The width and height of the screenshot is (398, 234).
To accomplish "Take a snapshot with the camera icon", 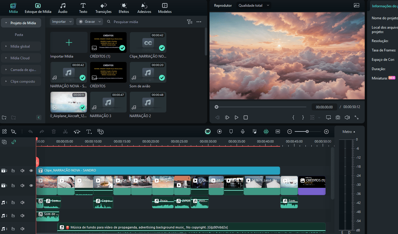I will pos(338,117).
